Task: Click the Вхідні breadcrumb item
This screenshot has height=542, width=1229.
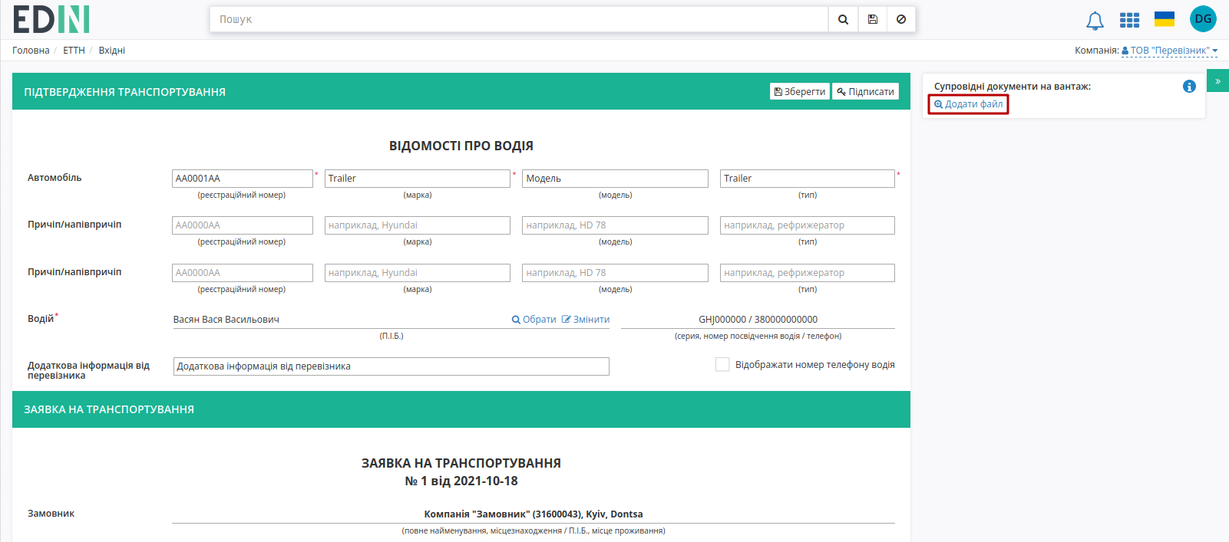Action: click(x=112, y=51)
